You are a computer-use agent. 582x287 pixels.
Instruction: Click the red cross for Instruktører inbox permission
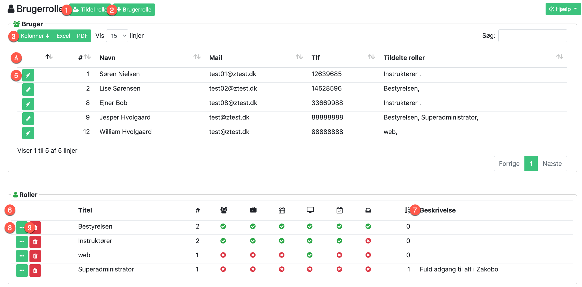pos(368,241)
